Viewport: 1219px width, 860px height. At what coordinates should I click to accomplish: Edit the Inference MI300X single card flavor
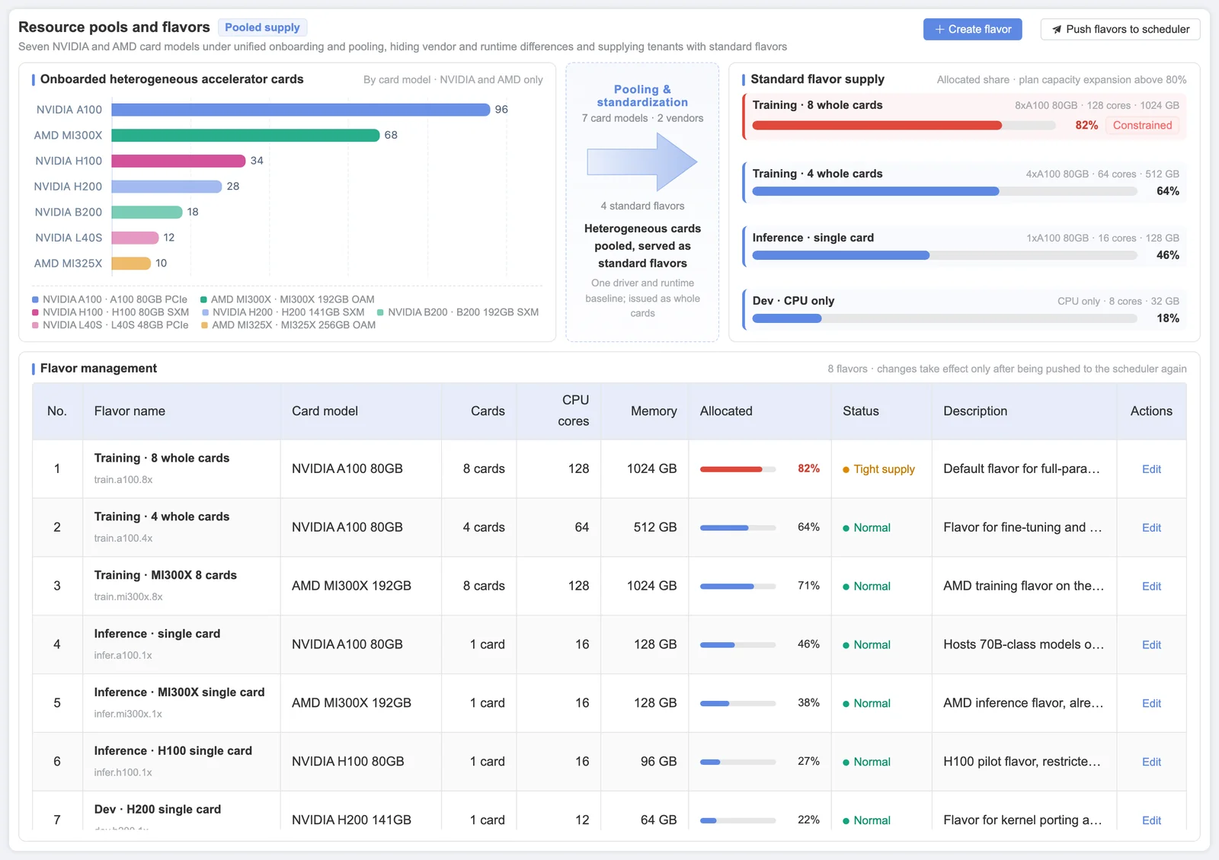tap(1151, 704)
